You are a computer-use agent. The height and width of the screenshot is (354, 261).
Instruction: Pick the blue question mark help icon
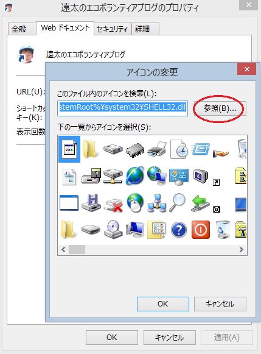tap(179, 230)
